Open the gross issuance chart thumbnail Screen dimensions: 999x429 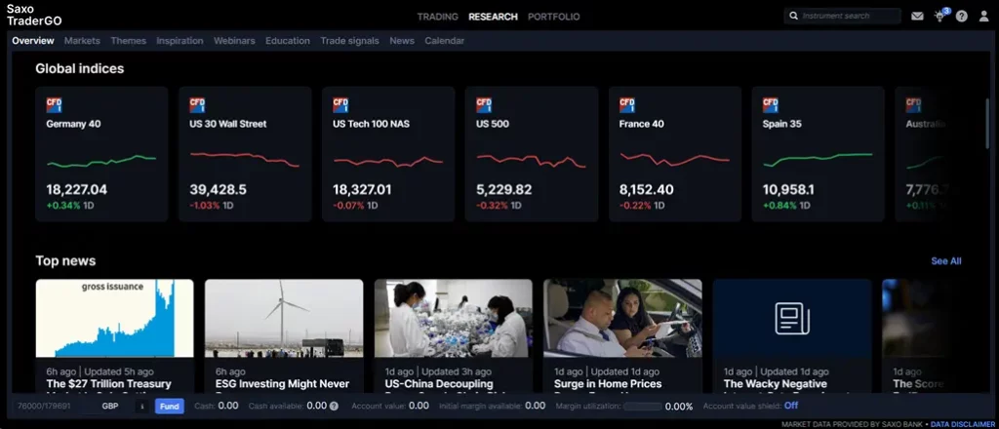(115, 318)
